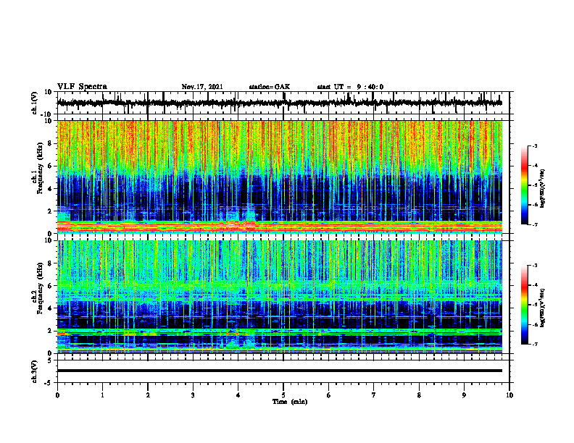Image resolution: width=574 pixels, height=443 pixels.
Task: Click the "start UT = 9:40:0" header text
Action: [x=350, y=87]
